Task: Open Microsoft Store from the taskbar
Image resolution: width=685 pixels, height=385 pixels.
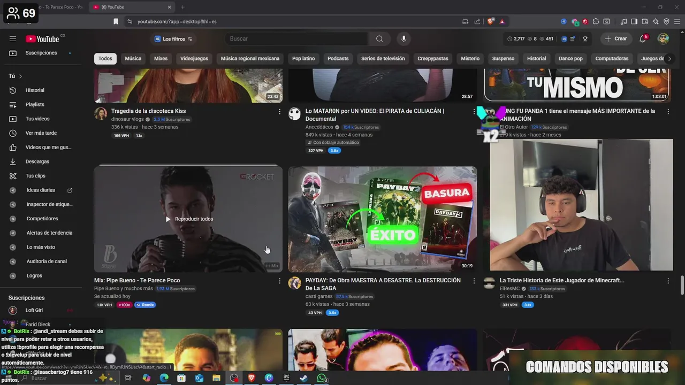Action: pyautogui.click(x=181, y=378)
